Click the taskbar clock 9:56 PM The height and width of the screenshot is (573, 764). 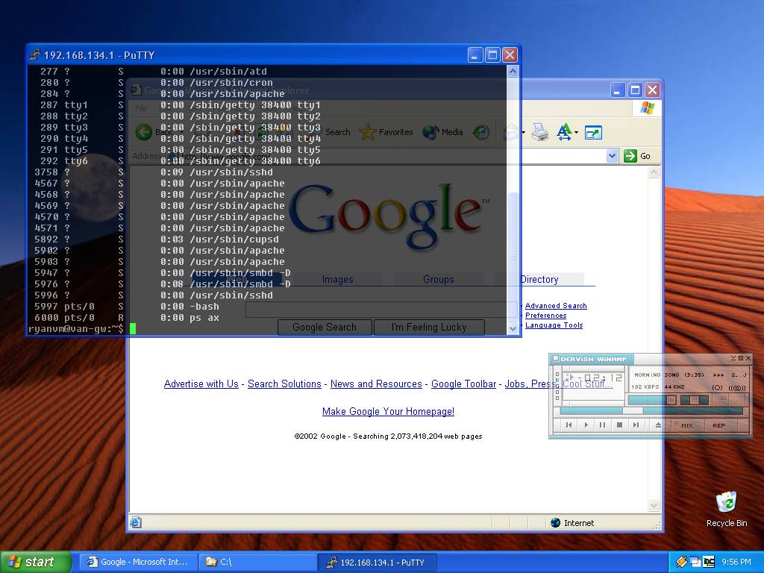[736, 562]
